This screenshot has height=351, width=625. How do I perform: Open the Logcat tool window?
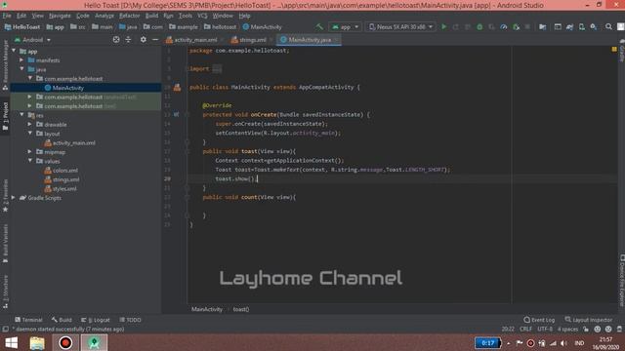[96, 320]
